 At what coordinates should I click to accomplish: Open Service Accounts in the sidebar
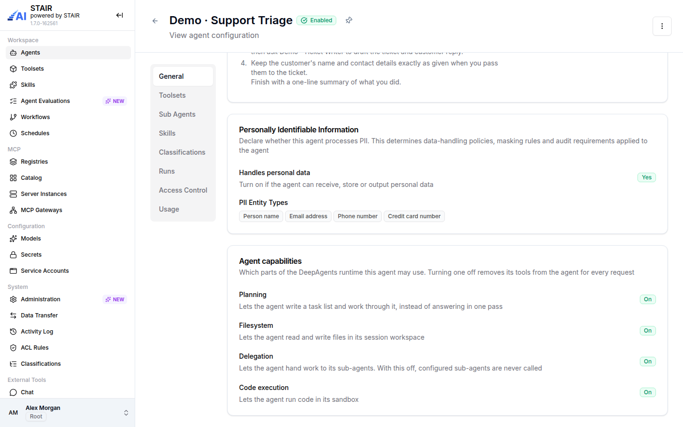pyautogui.click(x=68, y=271)
